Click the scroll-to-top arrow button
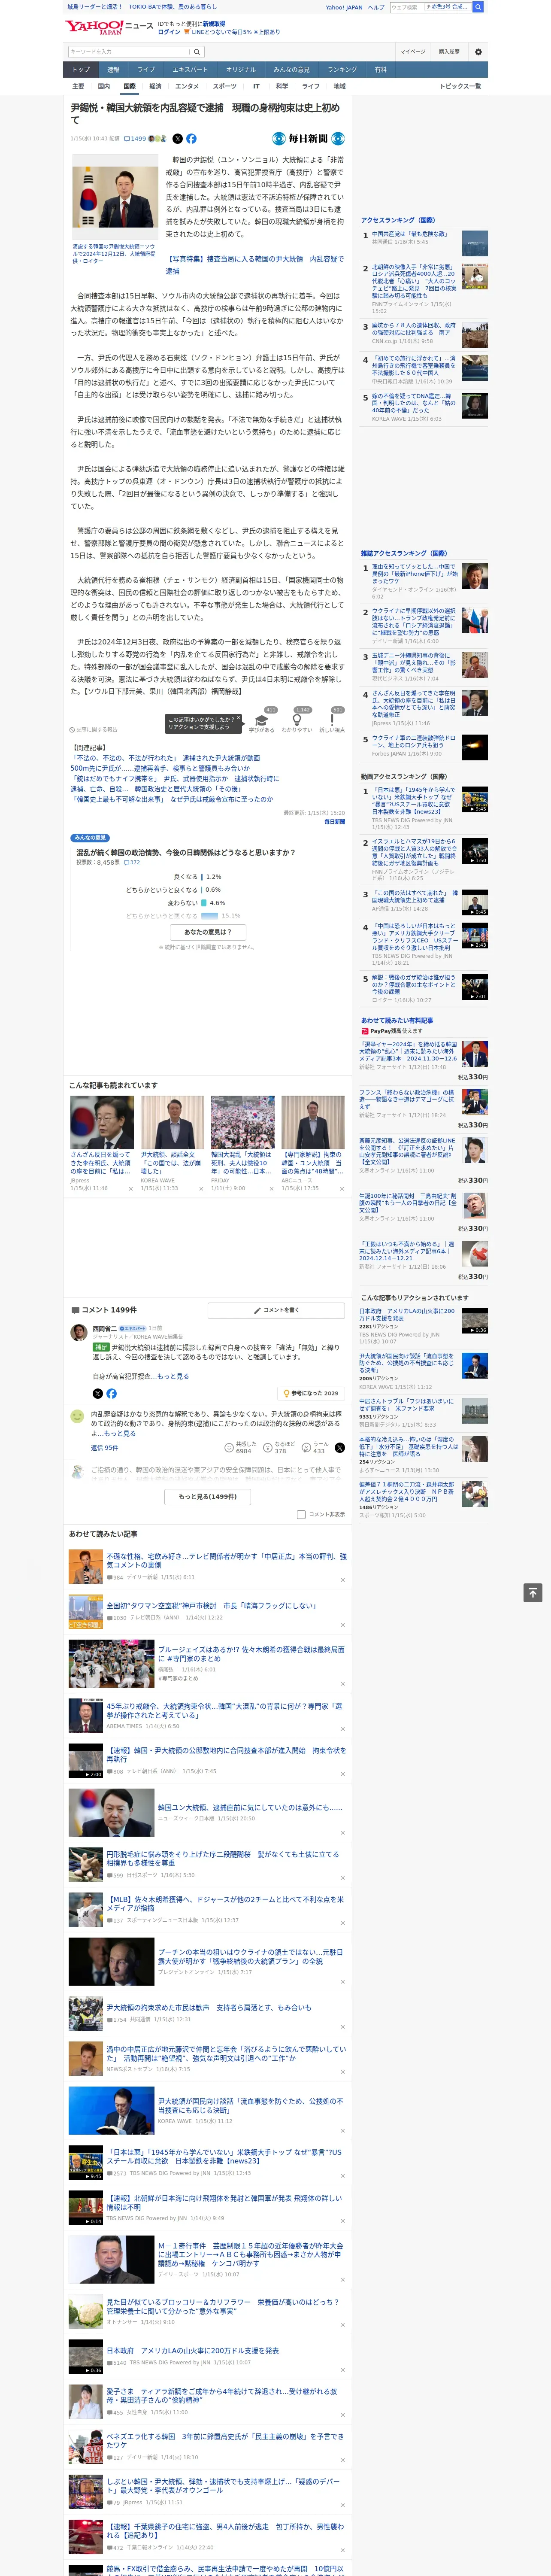Screen dimensions: 551x2576 pyautogui.click(x=532, y=1592)
